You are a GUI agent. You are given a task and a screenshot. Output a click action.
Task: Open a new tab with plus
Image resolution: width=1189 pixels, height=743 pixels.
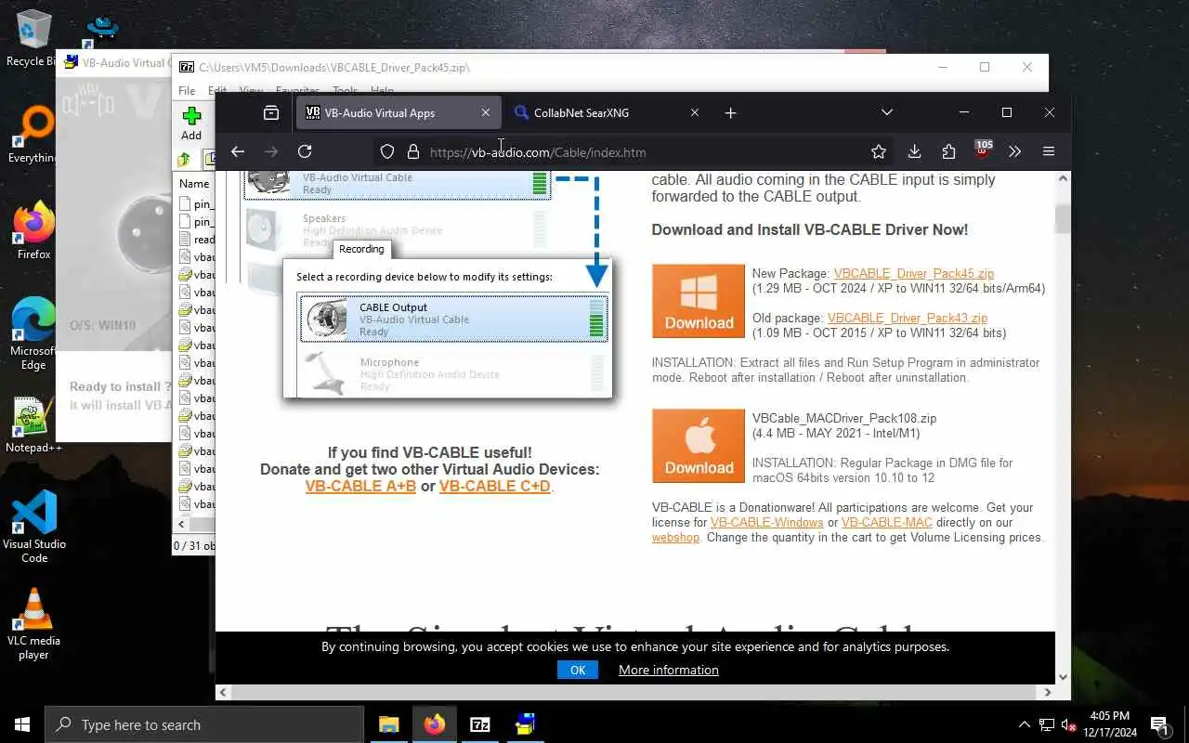coord(731,112)
